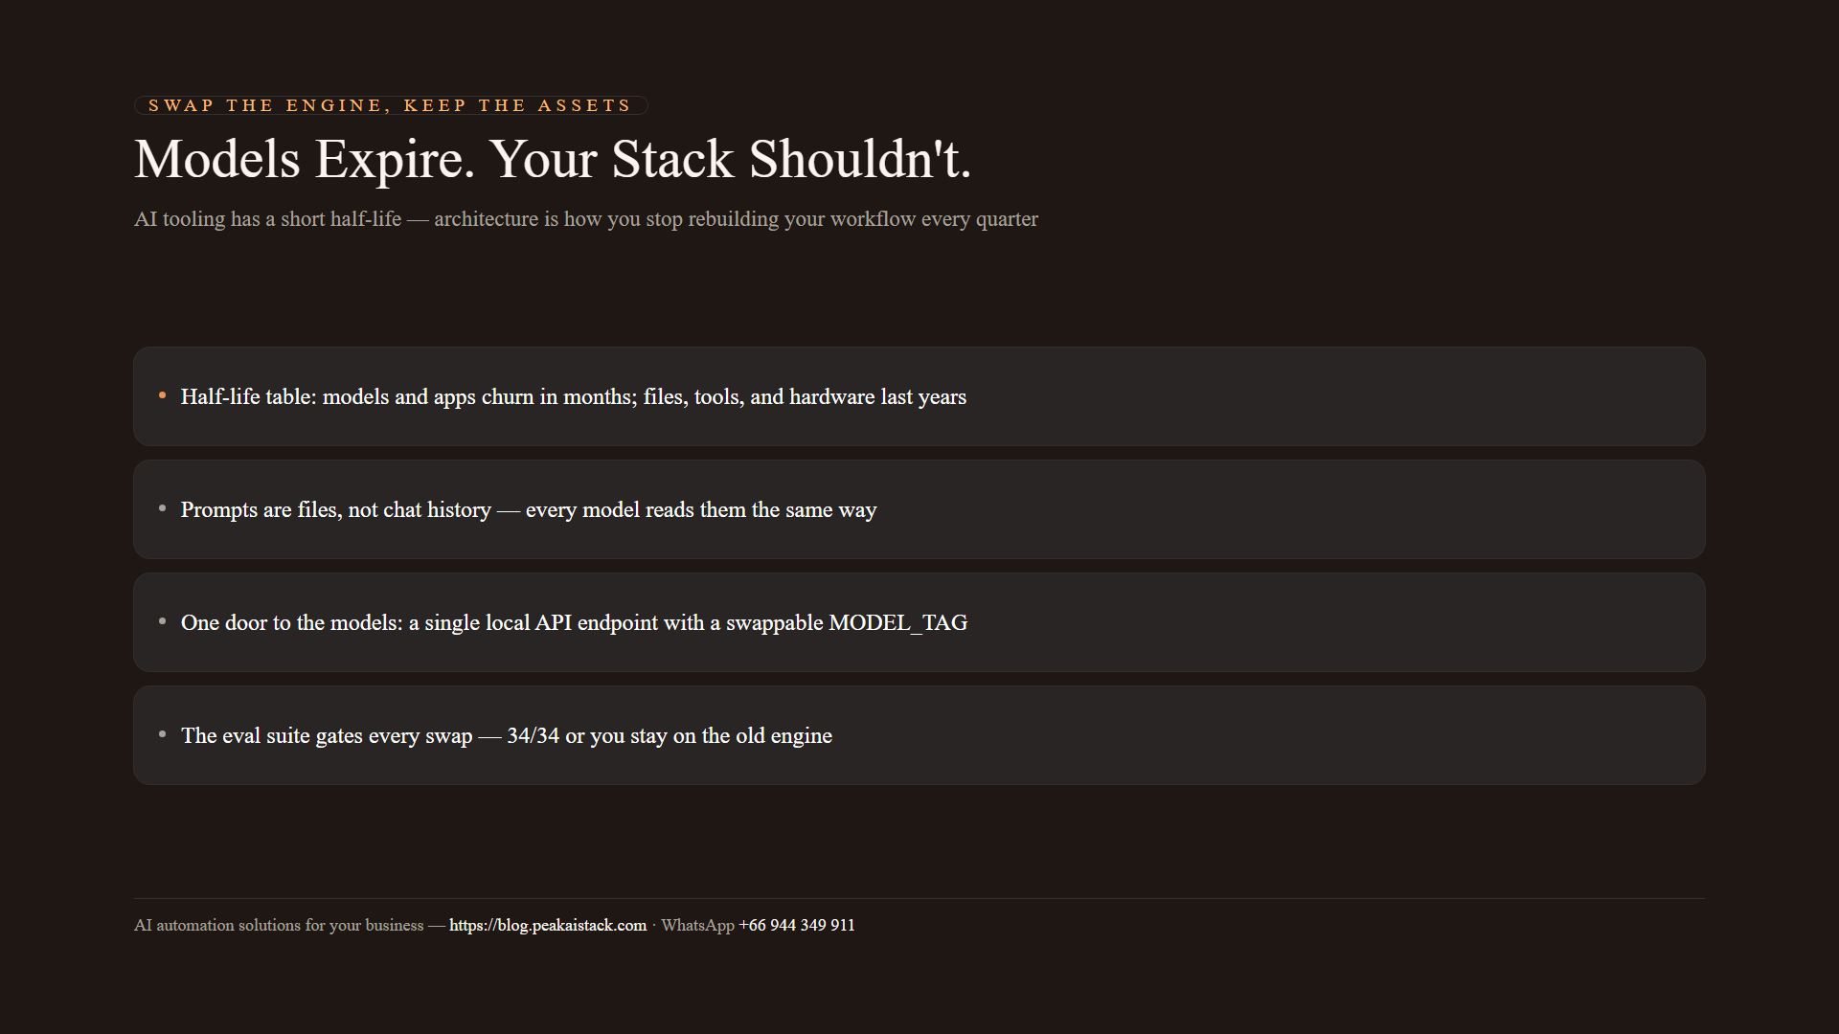Screen dimensions: 1839x1034
Task: Click the orange bullet dot beside Half-life table
Action: [162, 395]
